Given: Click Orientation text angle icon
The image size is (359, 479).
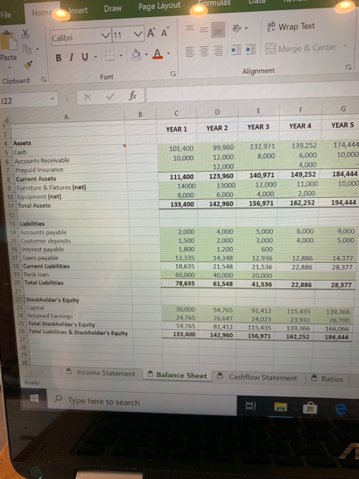Looking at the screenshot, I should [x=237, y=29].
